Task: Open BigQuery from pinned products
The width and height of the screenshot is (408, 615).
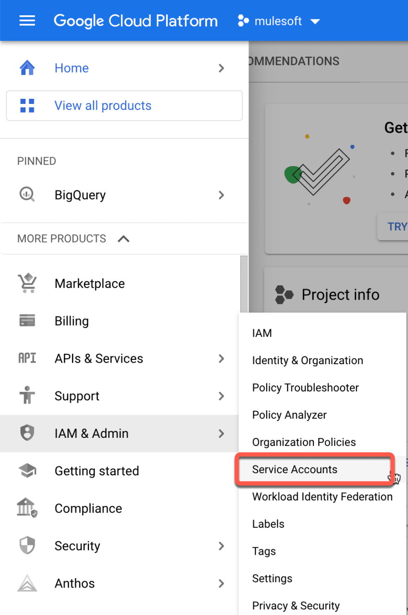Action: click(80, 195)
